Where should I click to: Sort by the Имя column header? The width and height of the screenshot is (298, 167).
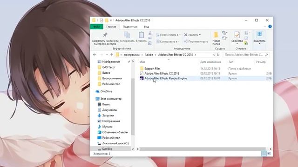coord(142,62)
